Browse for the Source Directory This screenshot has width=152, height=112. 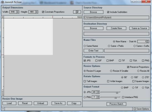[93, 12]
